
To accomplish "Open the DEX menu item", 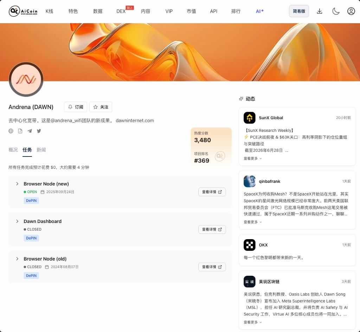I will pyautogui.click(x=121, y=11).
